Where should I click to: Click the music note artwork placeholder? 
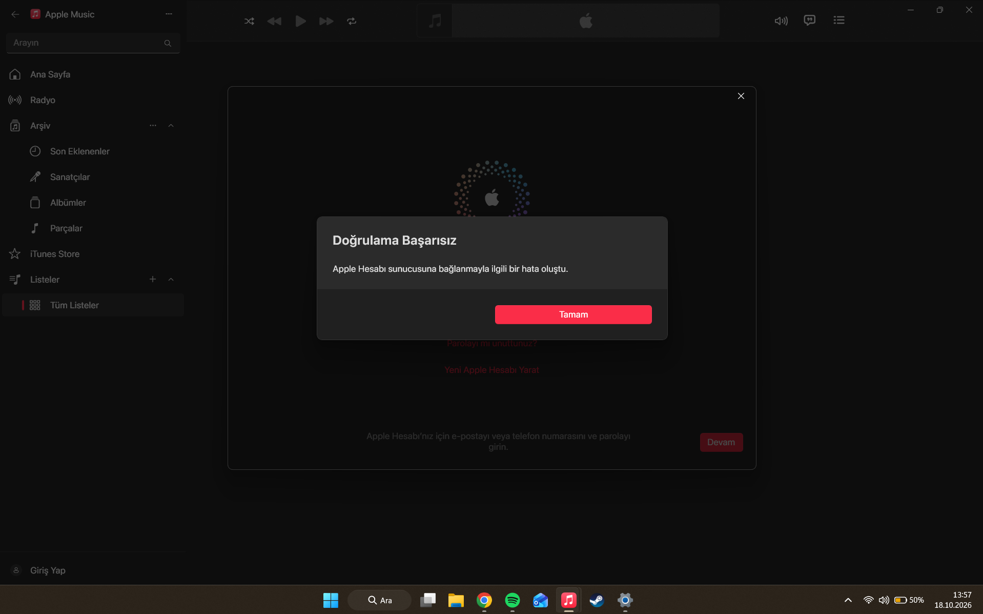(435, 21)
